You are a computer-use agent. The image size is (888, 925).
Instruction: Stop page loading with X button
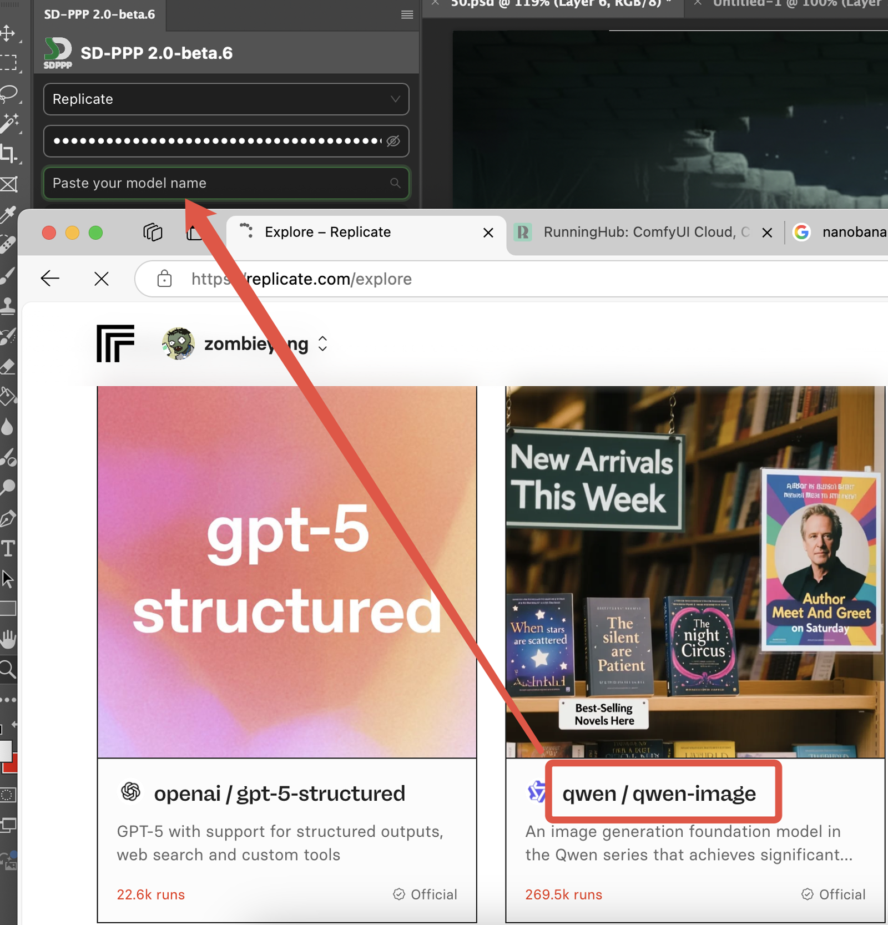pyautogui.click(x=102, y=279)
